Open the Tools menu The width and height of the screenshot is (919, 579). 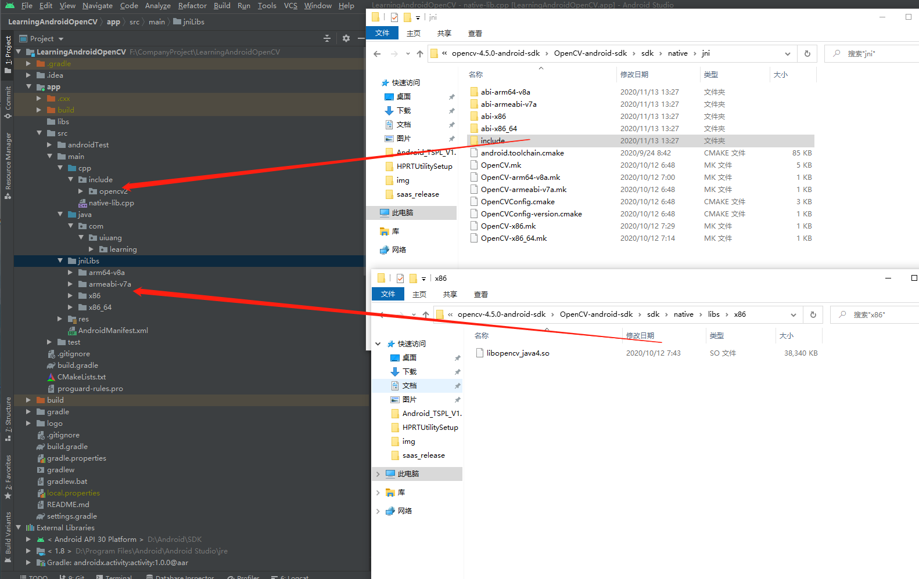tap(267, 6)
